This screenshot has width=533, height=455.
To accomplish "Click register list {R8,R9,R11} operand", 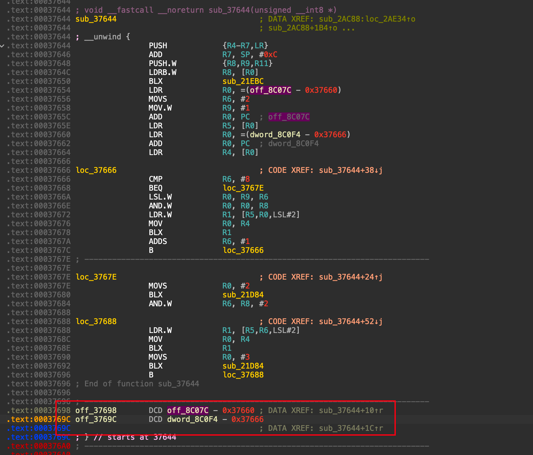I will pos(247,64).
